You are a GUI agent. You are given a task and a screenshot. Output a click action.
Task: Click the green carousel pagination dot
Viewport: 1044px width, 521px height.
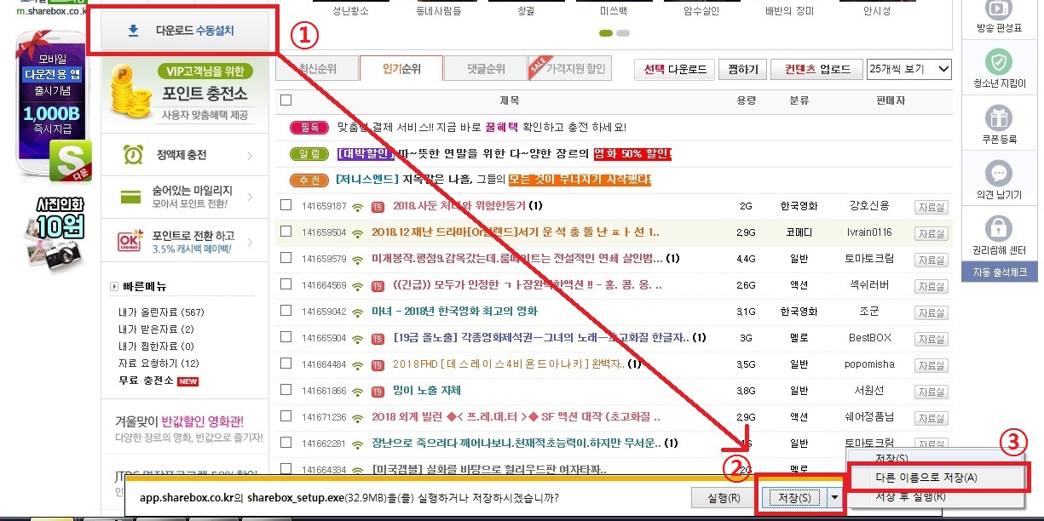point(606,33)
